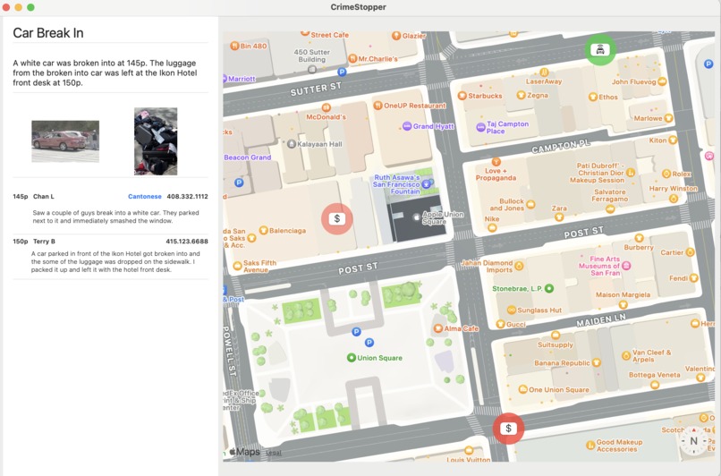Click the Gucci shop icon
The width and height of the screenshot is (721, 476).
pos(501,324)
